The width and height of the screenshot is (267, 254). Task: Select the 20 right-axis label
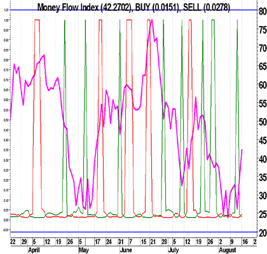(x=263, y=233)
